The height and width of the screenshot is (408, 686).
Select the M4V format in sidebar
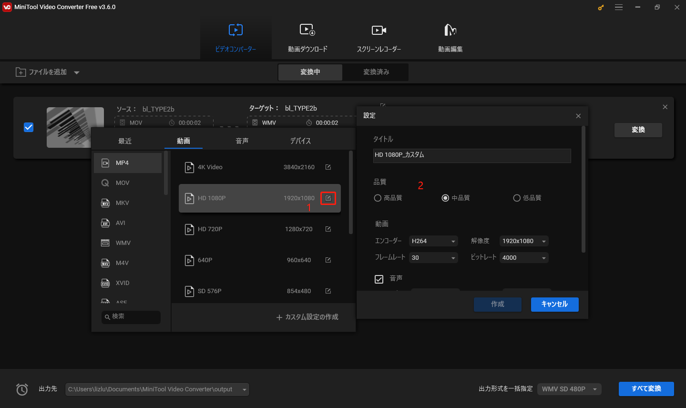pyautogui.click(x=128, y=263)
